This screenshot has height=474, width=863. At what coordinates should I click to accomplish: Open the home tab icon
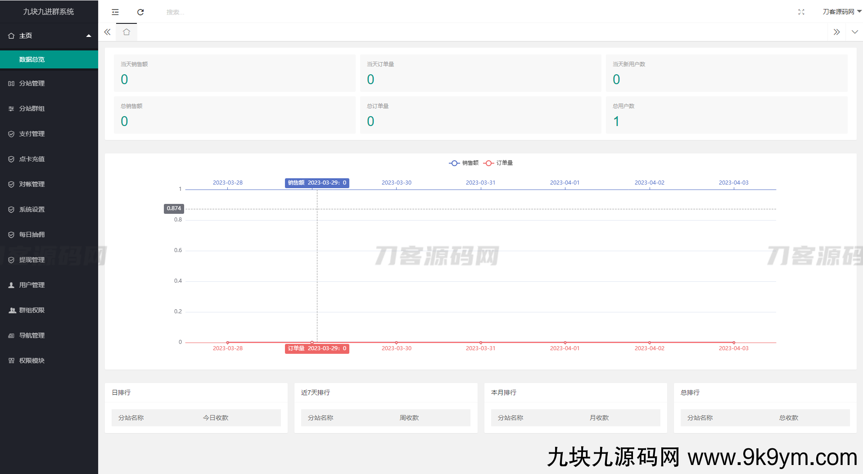[127, 32]
